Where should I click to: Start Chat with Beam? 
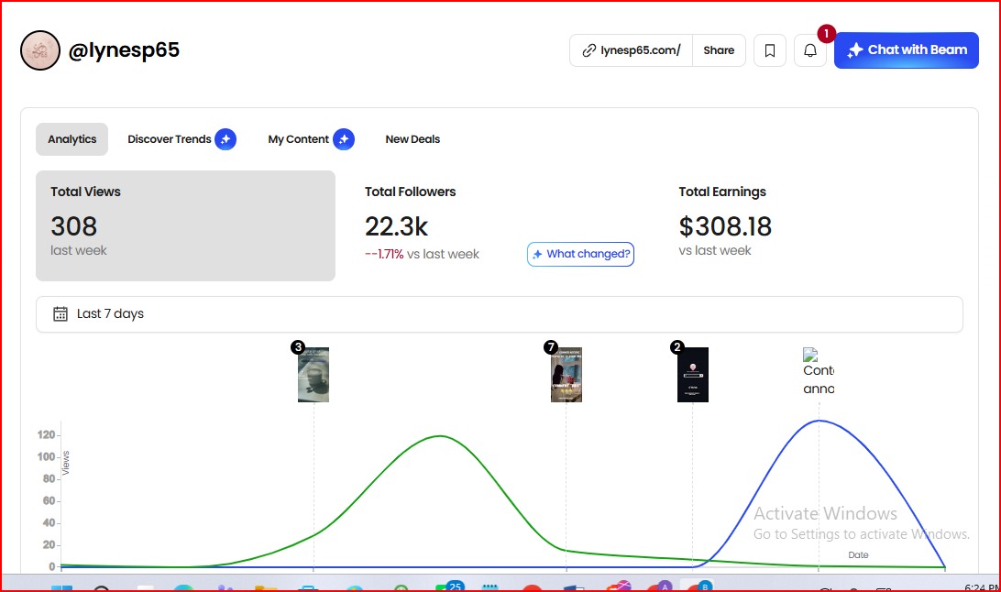tap(907, 50)
